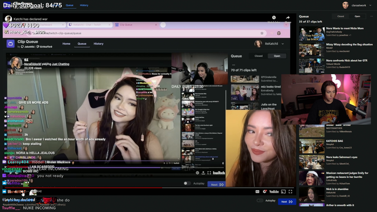The height and width of the screenshot is (212, 377).
Task: Click the '70 of 71 clips left' text
Action: pos(243,70)
